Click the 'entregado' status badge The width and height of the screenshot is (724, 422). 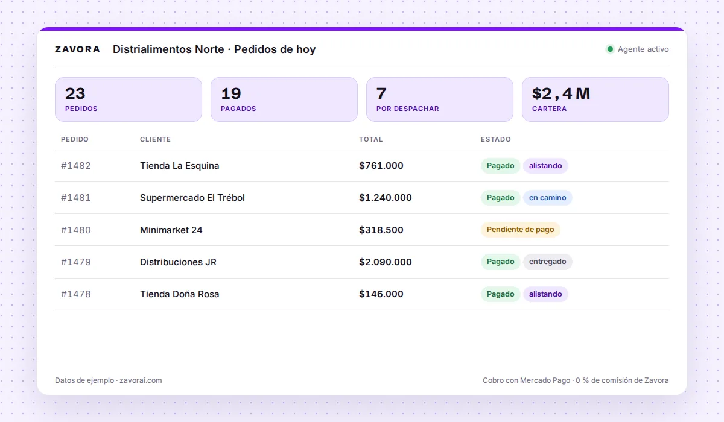tap(548, 262)
